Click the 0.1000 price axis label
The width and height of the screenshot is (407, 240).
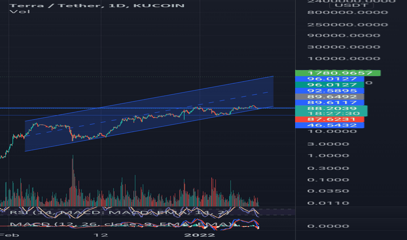(328, 180)
